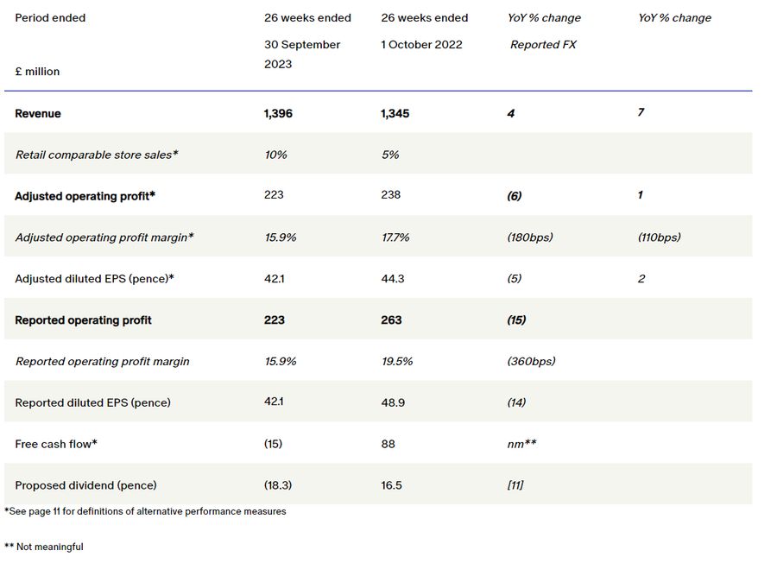Select the 17.7% margin value
The height and width of the screenshot is (563, 777).
395,237
